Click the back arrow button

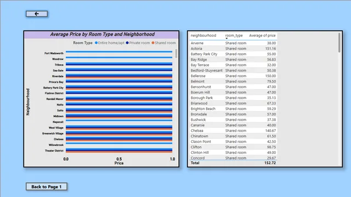coord(37,14)
